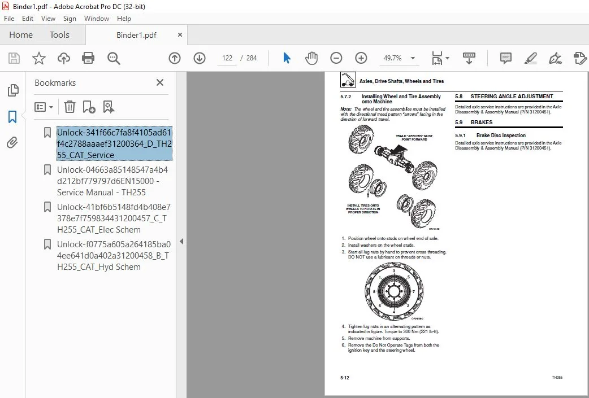
Task: Open the TH255_CAT_Elec Schem bookmark
Action: 114,218
